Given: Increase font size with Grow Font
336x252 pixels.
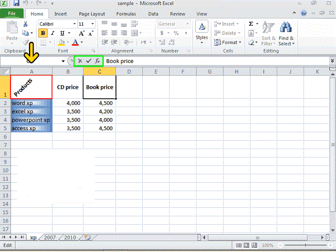Looking at the screenshot, I should (x=81, y=33).
